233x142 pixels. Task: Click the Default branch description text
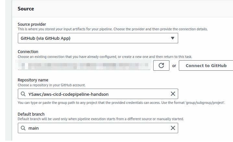pos(101,119)
